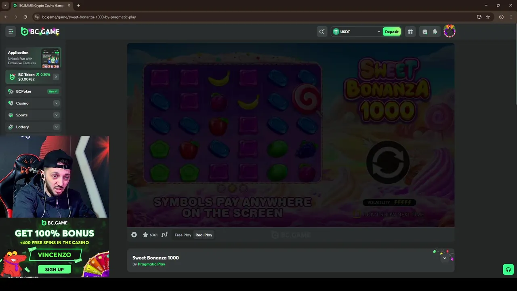Click the game's spin button
Screen dimensions: 517x291
(388, 162)
